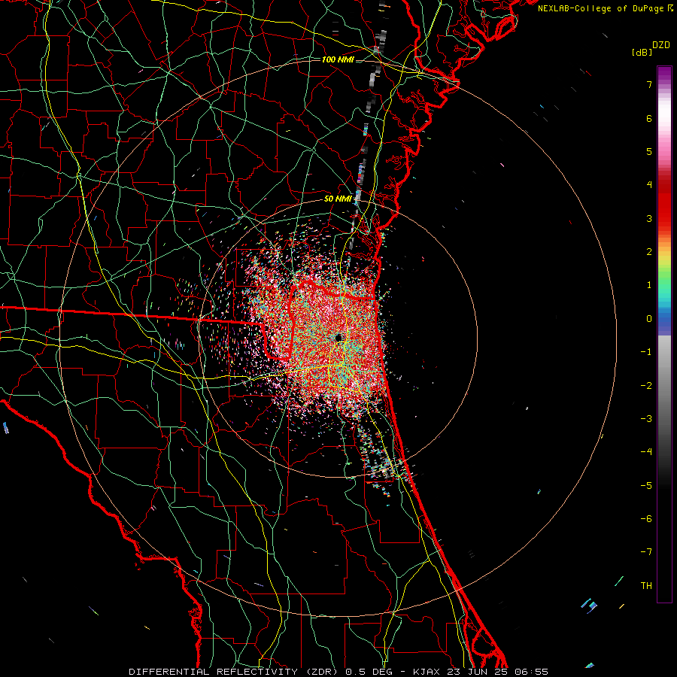Image resolution: width=677 pixels, height=677 pixels.
Task: Click the "-7" scale label
Action: pos(646,552)
